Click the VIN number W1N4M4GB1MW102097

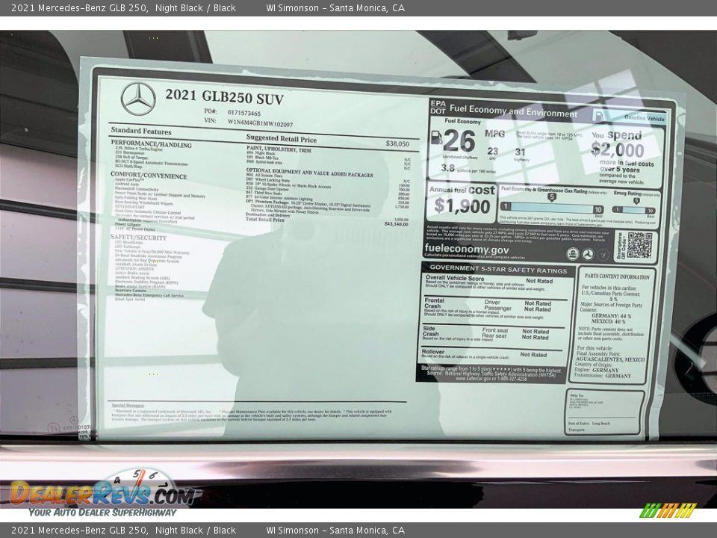(260, 123)
